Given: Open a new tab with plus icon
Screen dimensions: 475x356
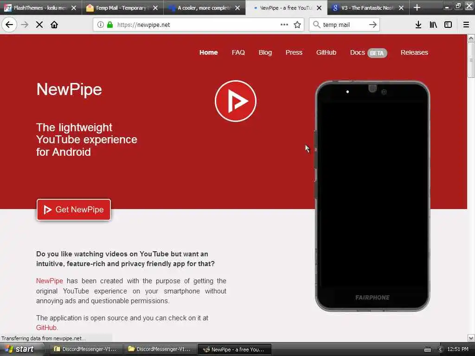Looking at the screenshot, I should tap(417, 7).
